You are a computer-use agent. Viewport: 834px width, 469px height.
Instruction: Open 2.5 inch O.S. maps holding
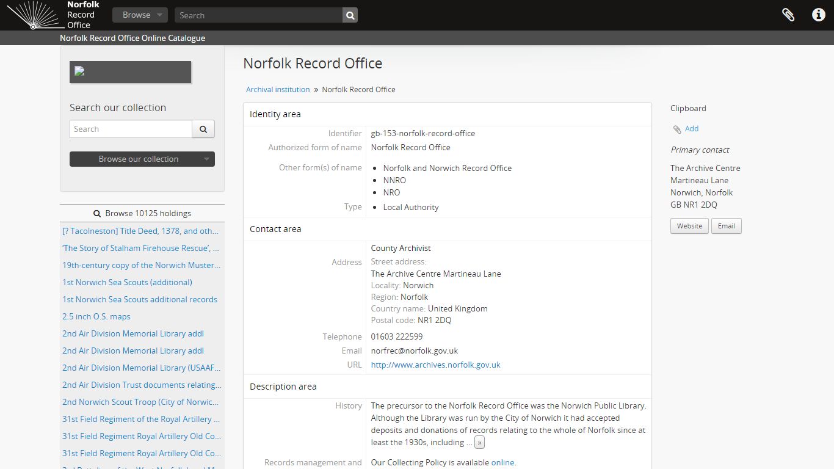point(96,316)
